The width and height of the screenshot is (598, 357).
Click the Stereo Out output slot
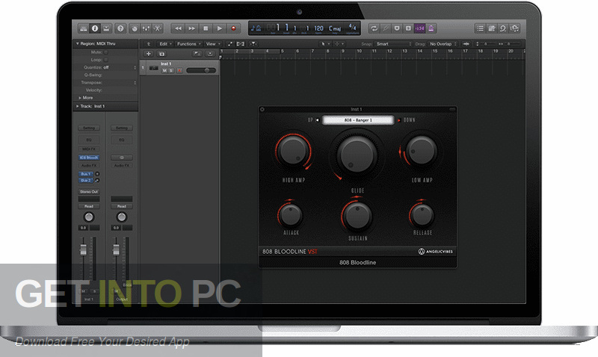(89, 192)
